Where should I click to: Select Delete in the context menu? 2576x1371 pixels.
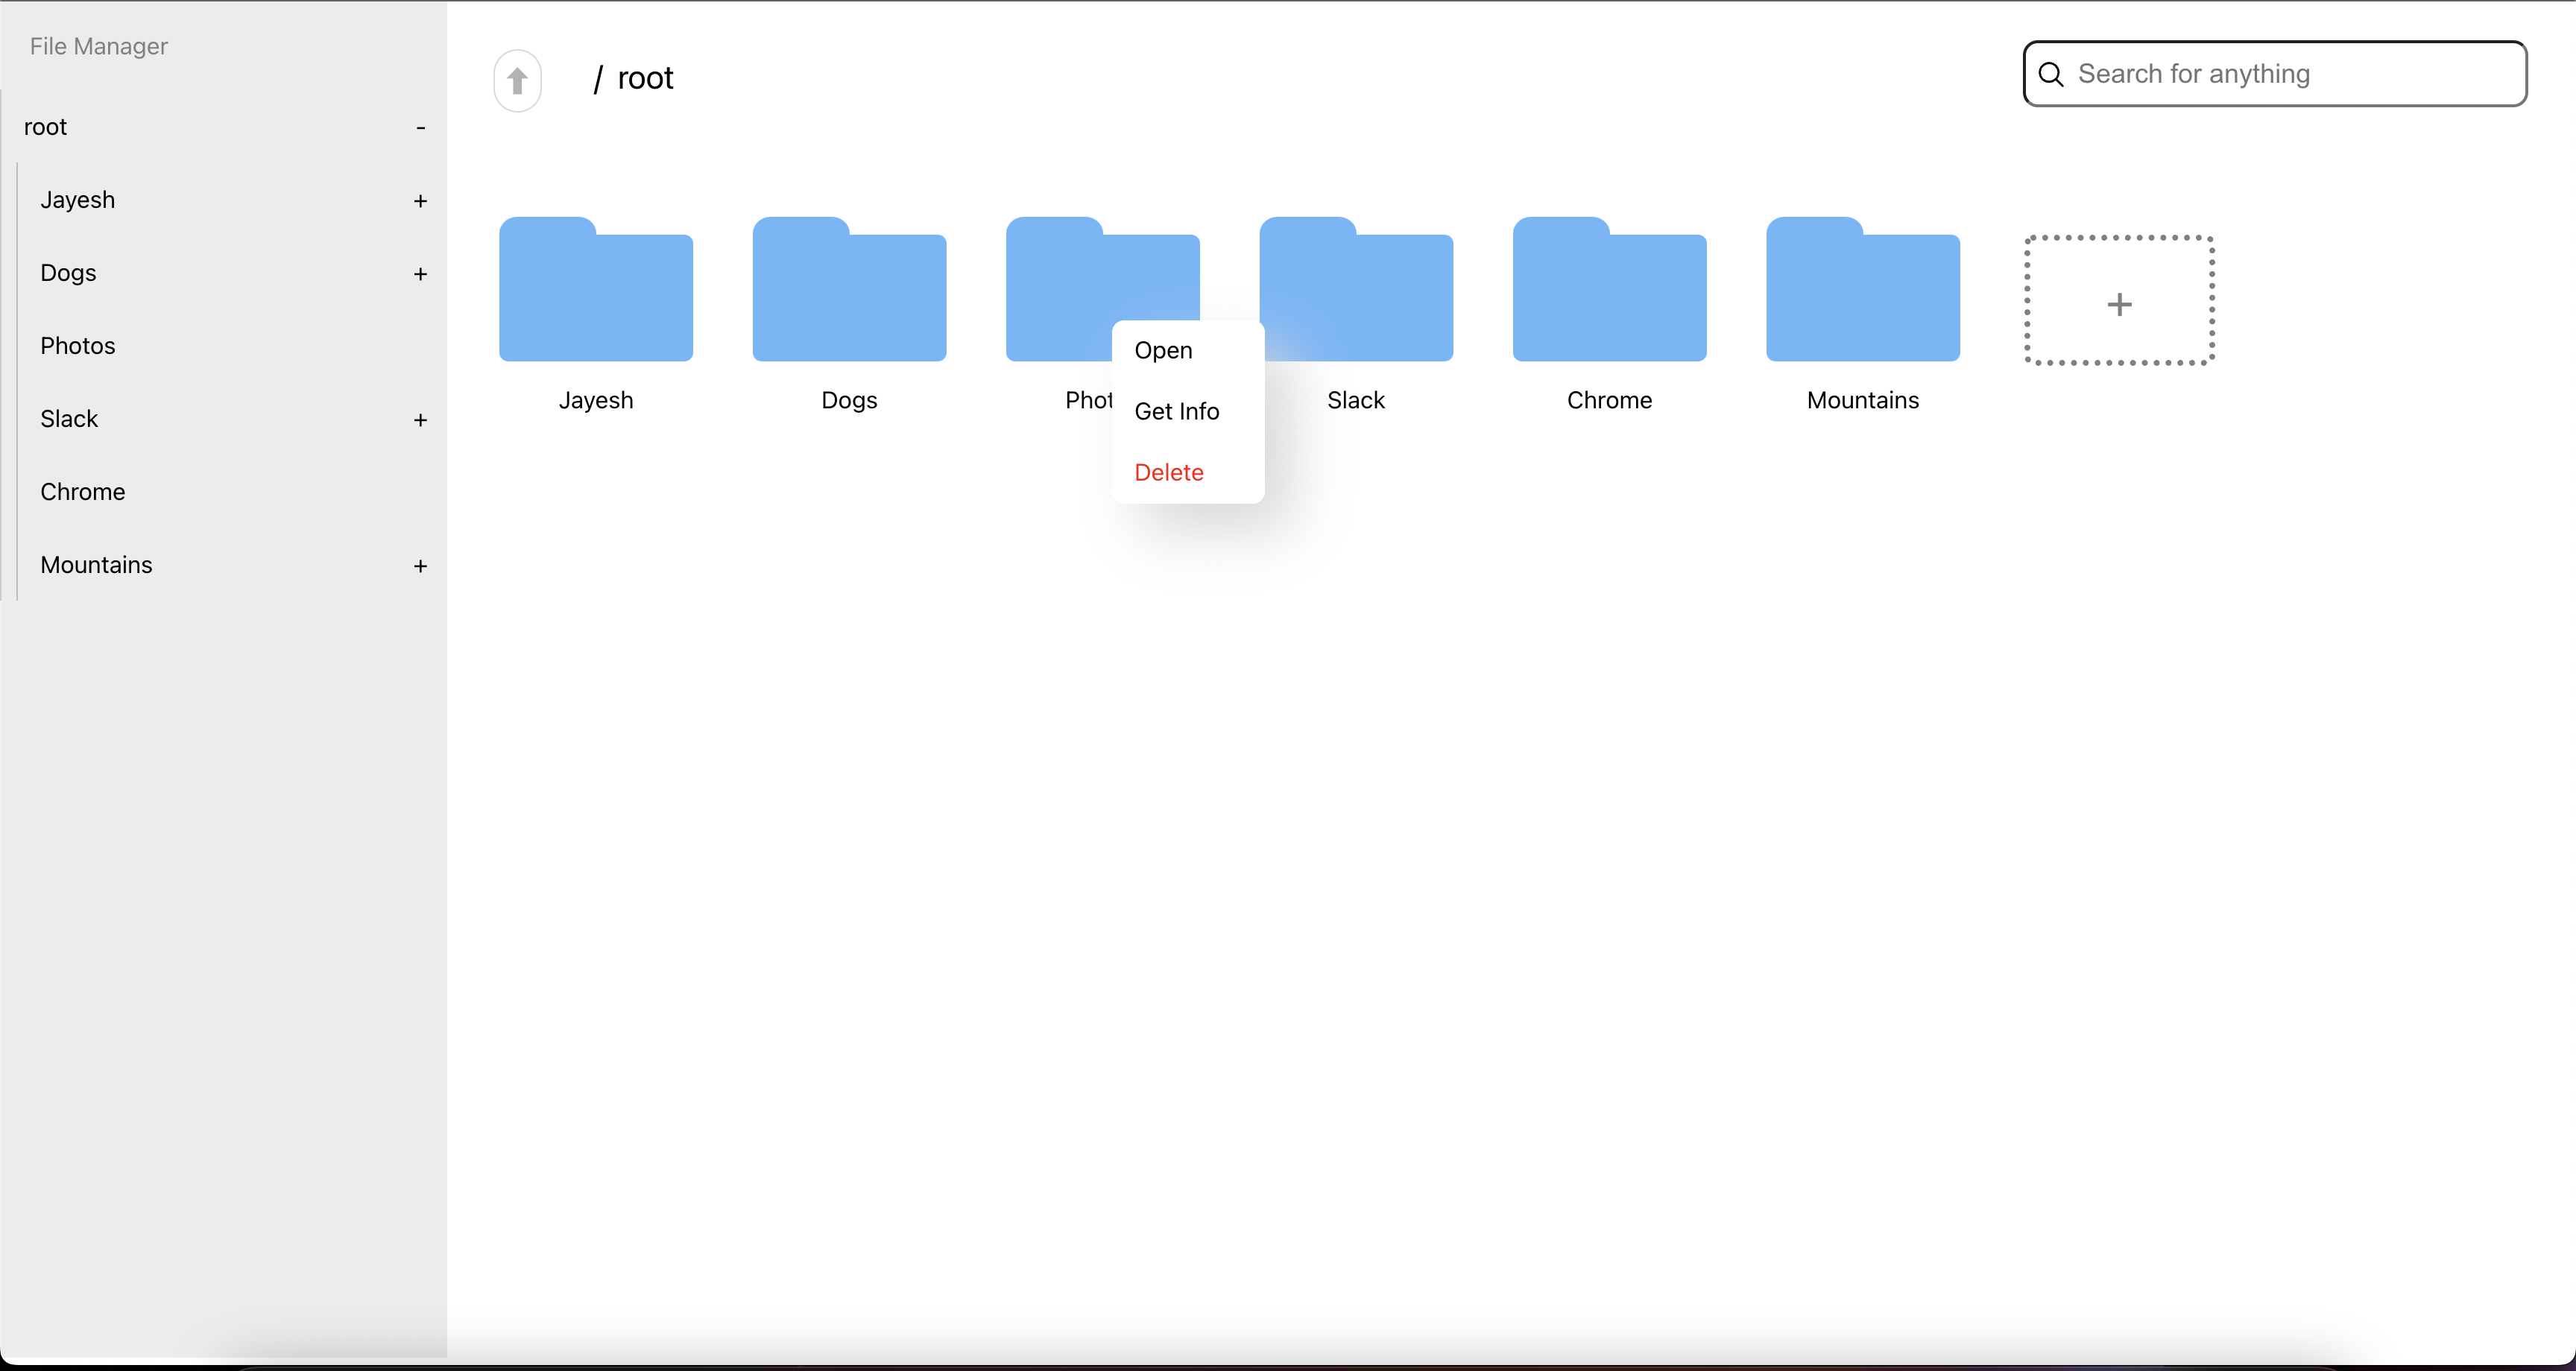pos(1168,473)
